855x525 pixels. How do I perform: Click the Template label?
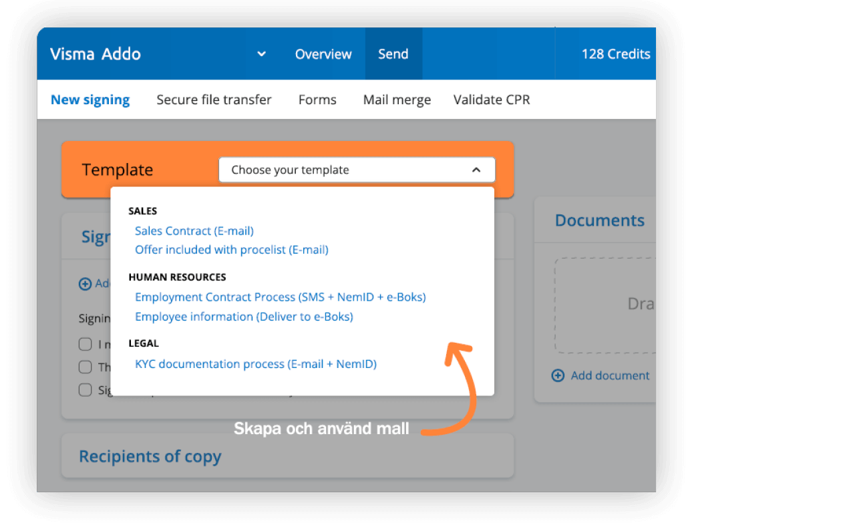pos(118,170)
